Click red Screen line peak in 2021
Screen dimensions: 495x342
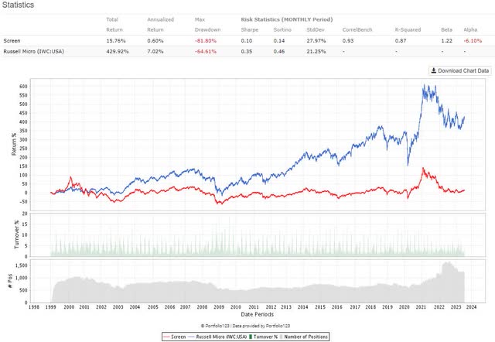[x=423, y=169]
